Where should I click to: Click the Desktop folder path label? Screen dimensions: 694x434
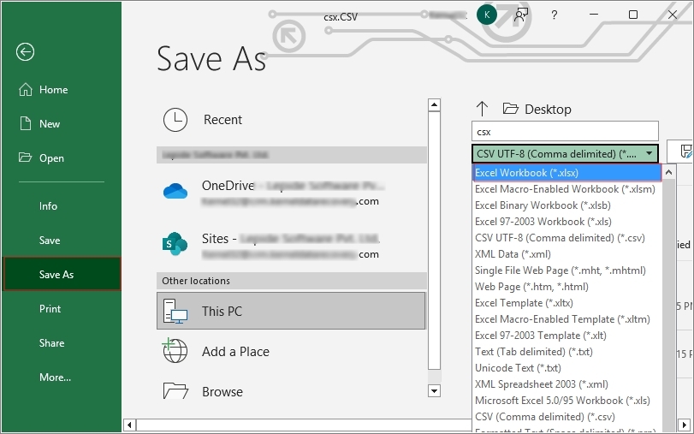tap(548, 109)
